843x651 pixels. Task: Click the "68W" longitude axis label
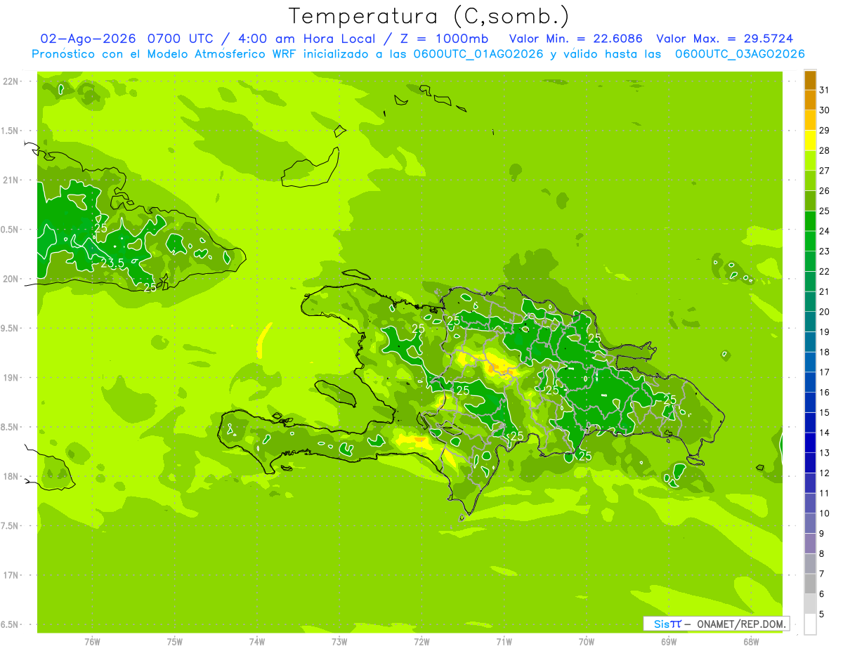[751, 642]
